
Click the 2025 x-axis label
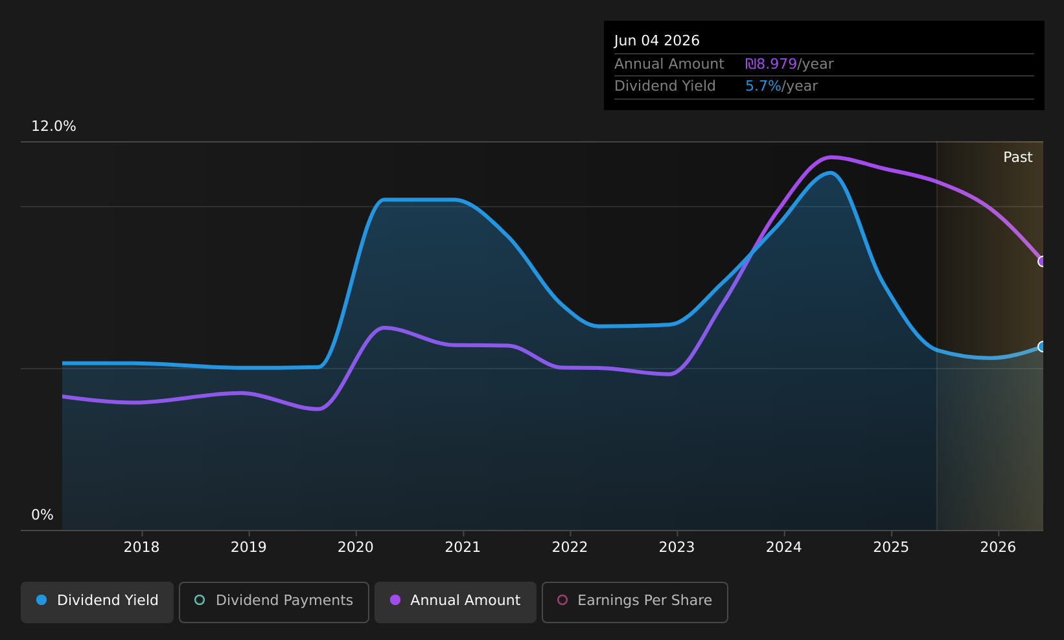point(891,547)
